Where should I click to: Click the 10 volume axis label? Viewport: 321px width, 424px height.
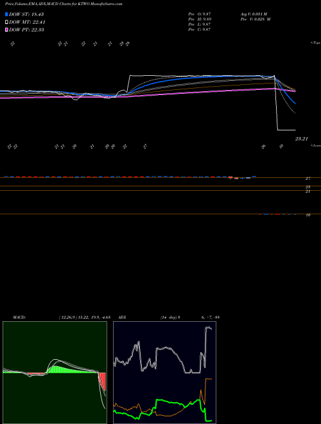pos(308,215)
